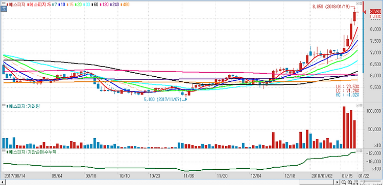Click the 에스피지:기관순매수누적 legend label
This screenshot has height=185, width=383.
(32, 152)
